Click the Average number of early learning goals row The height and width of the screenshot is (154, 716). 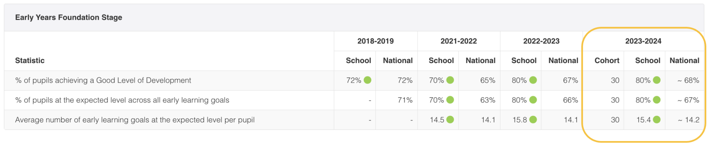(354, 120)
